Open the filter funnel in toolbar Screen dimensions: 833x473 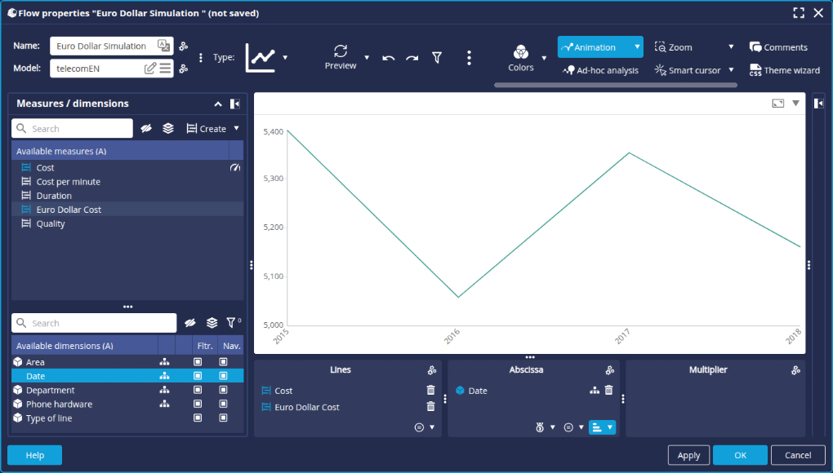[437, 58]
